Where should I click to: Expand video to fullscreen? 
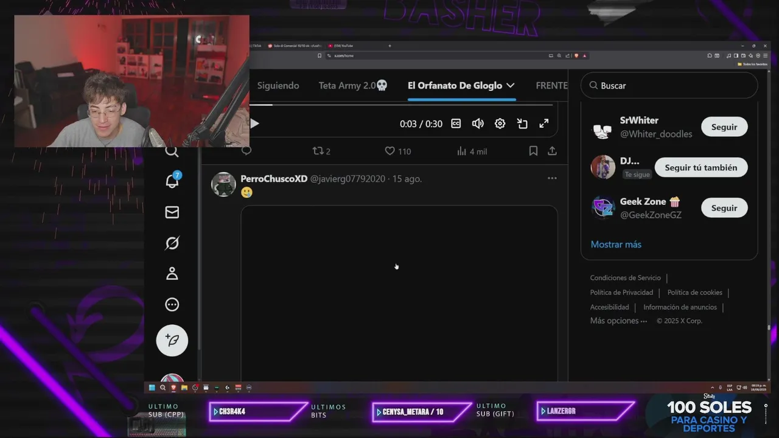(x=544, y=123)
